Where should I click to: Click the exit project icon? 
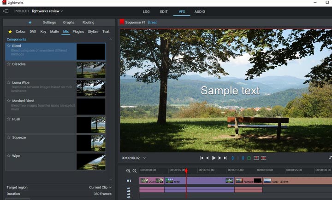coord(6,11)
